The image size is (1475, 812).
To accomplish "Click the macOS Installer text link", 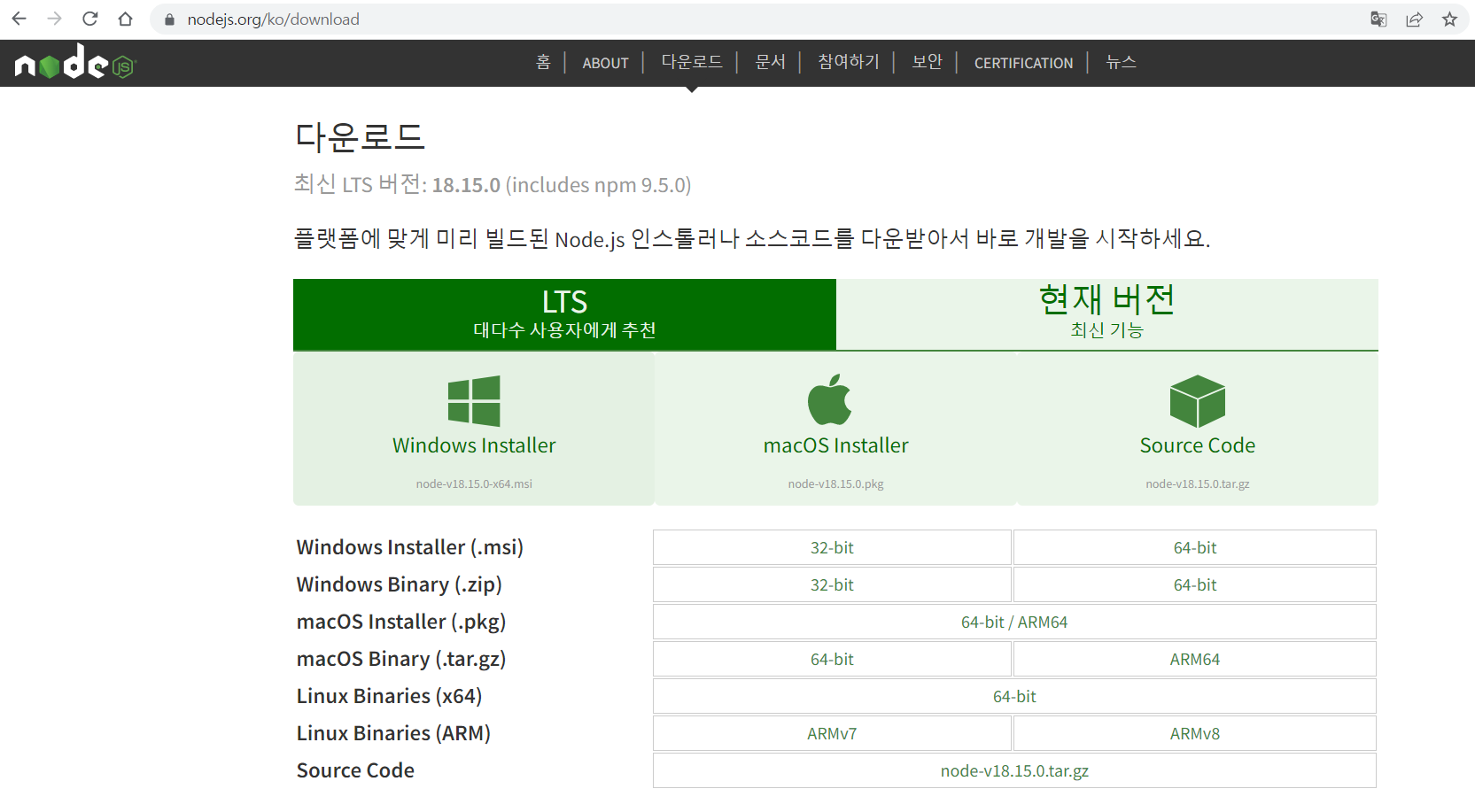I will 835,445.
